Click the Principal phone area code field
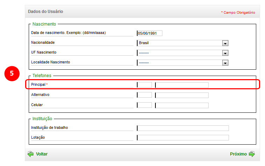265x166 pixels. tap(144, 85)
